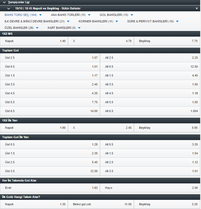Expand Kart Bahisleri category
Screen dimensions: 201x209
coord(64,28)
